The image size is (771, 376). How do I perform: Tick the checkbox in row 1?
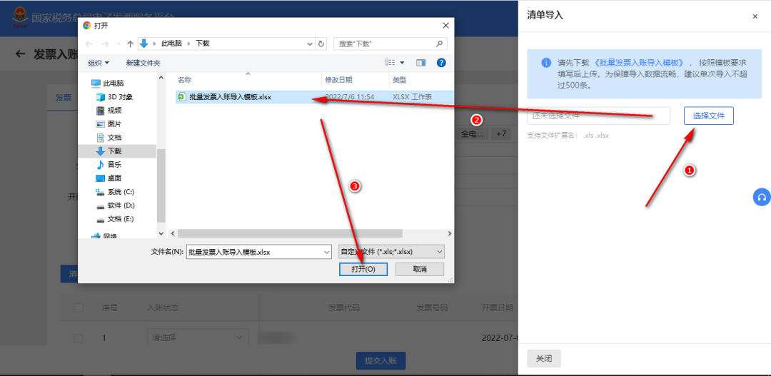click(x=78, y=337)
